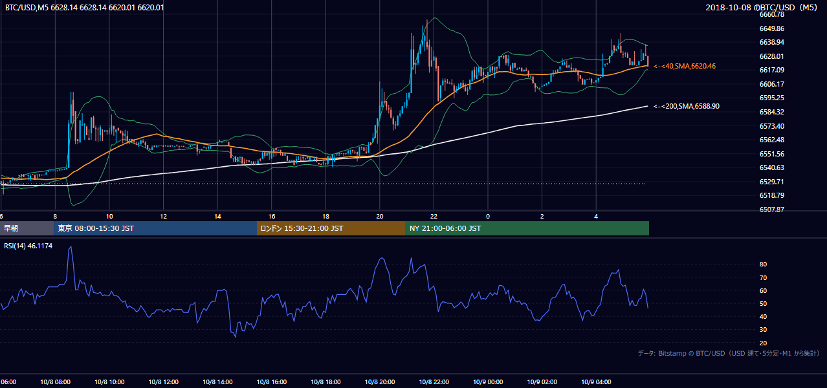
Task: Click the 10/8 08:00 time axis label
Action: [55, 382]
